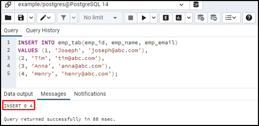The height and width of the screenshot is (126, 259).
Task: Click the Help question mark icon
Action: 249,18
